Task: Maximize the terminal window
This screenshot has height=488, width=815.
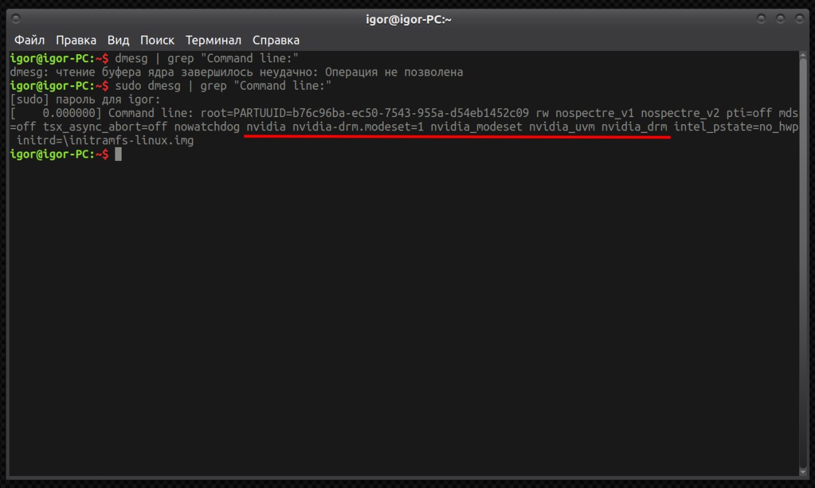Action: pos(780,19)
